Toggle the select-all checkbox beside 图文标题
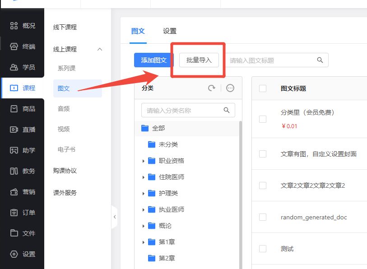This screenshot has height=269, width=367. tap(263, 88)
